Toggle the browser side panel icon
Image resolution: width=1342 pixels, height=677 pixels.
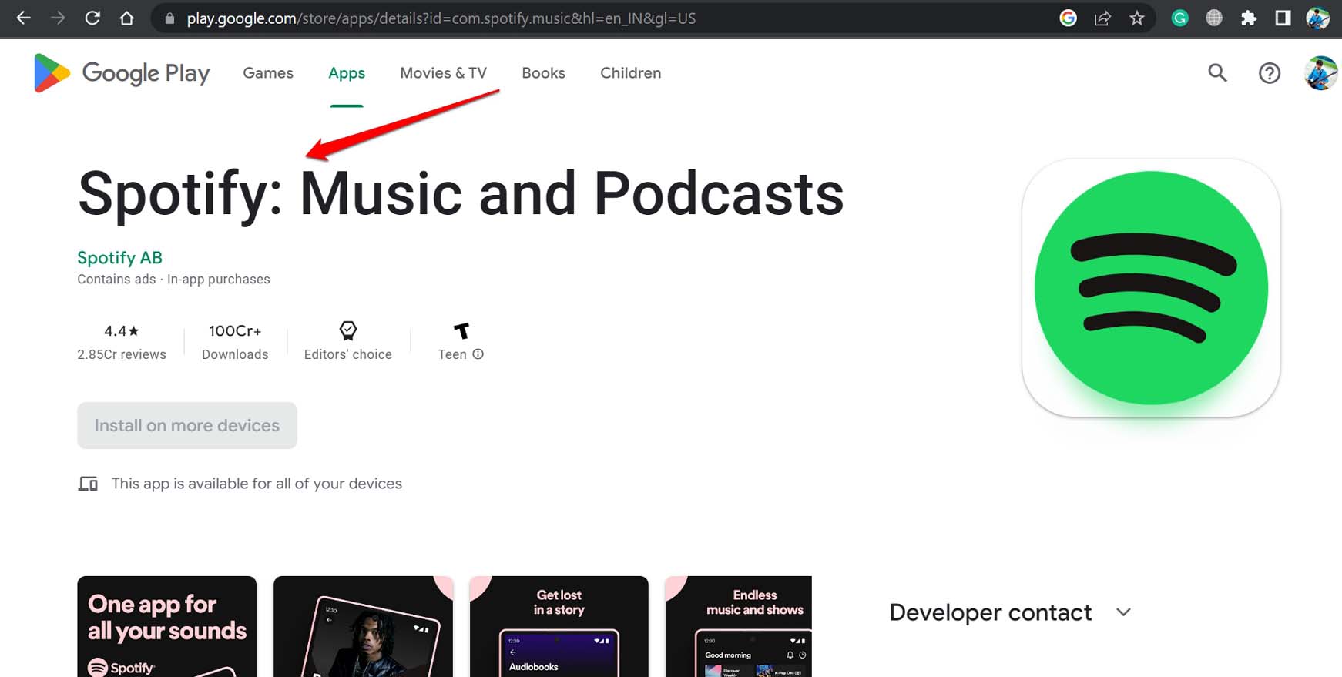1283,18
